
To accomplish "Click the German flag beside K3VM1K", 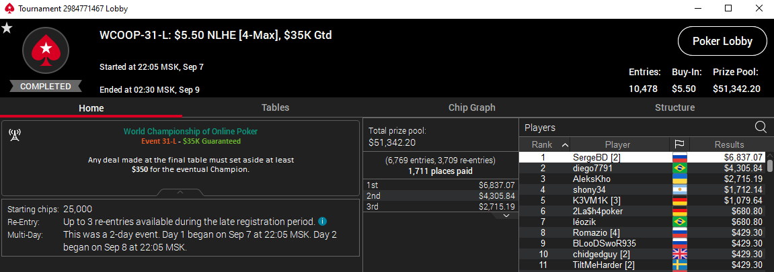I will (x=680, y=201).
